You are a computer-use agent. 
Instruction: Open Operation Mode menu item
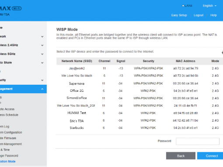tap(7, 161)
